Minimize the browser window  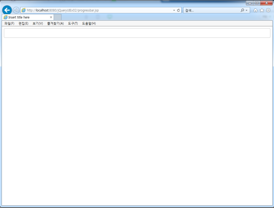point(250,3)
